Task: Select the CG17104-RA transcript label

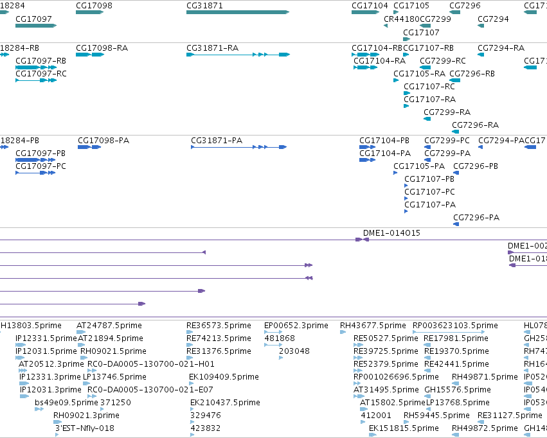Action: pos(379,61)
